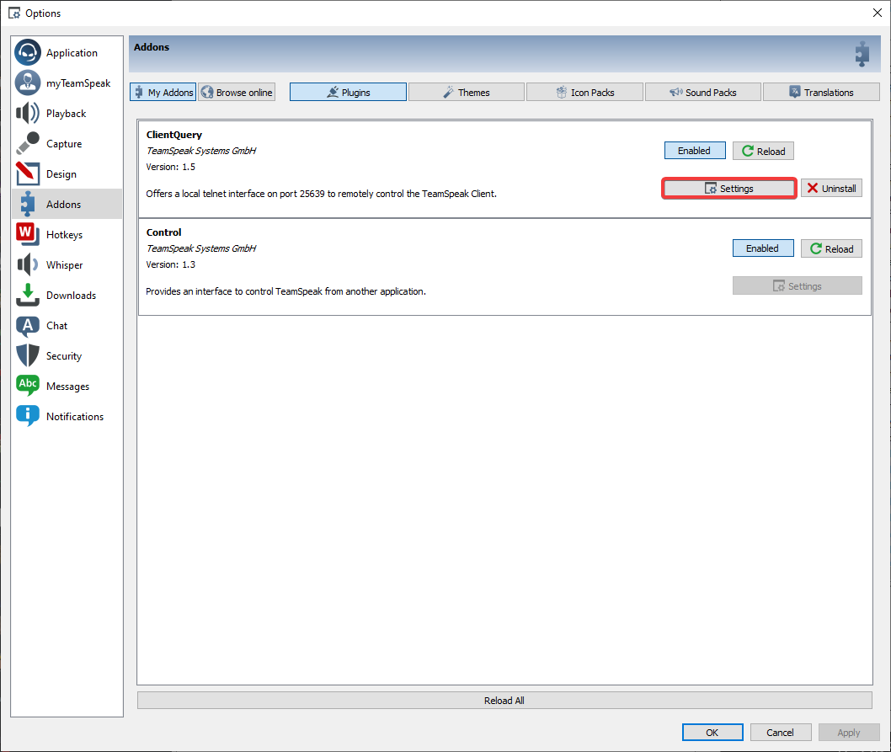The width and height of the screenshot is (891, 752).
Task: Select the Plugins tab
Action: [348, 92]
